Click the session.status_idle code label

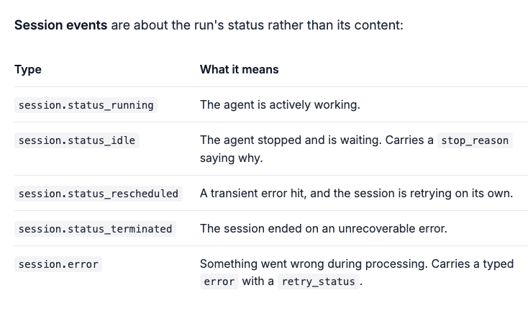tap(77, 140)
